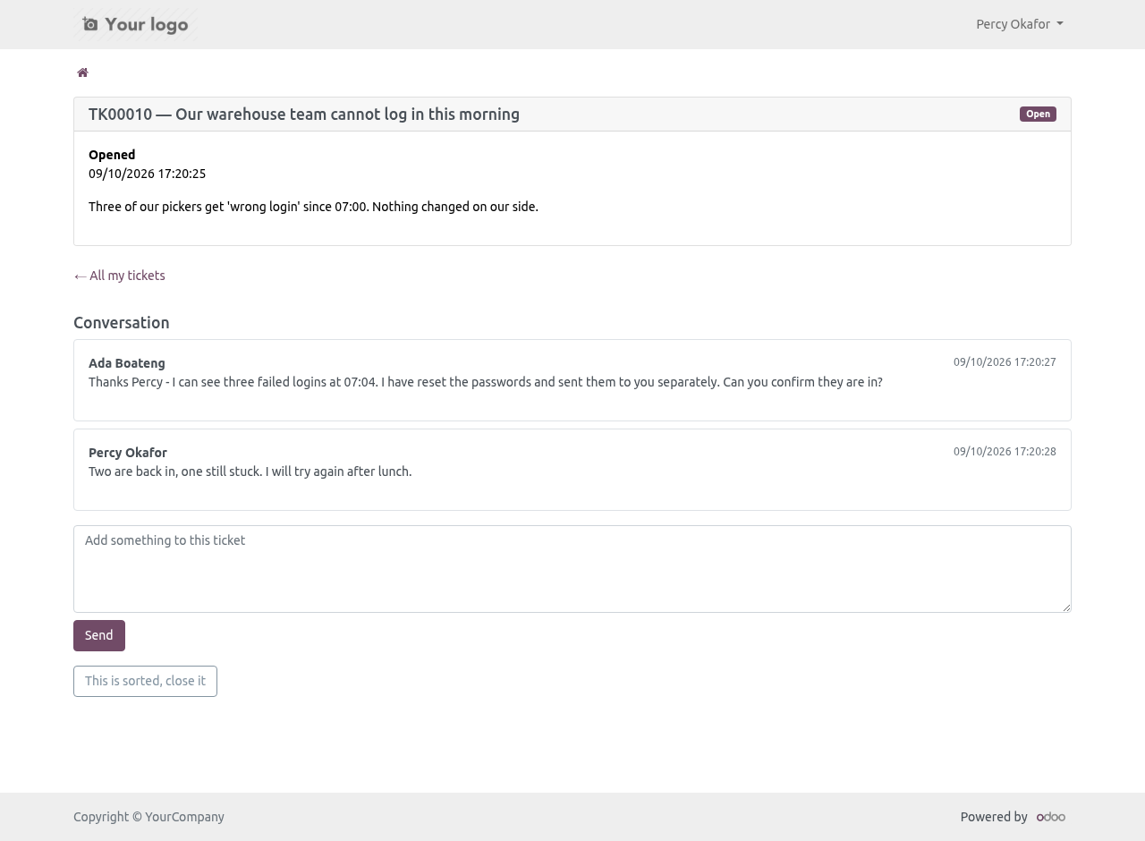
Task: Send the ticket reply
Action: (x=99, y=635)
